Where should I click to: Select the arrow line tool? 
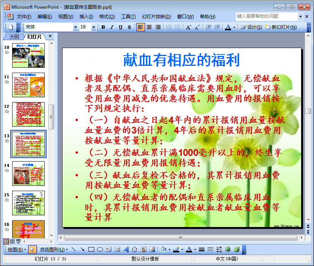point(82,249)
